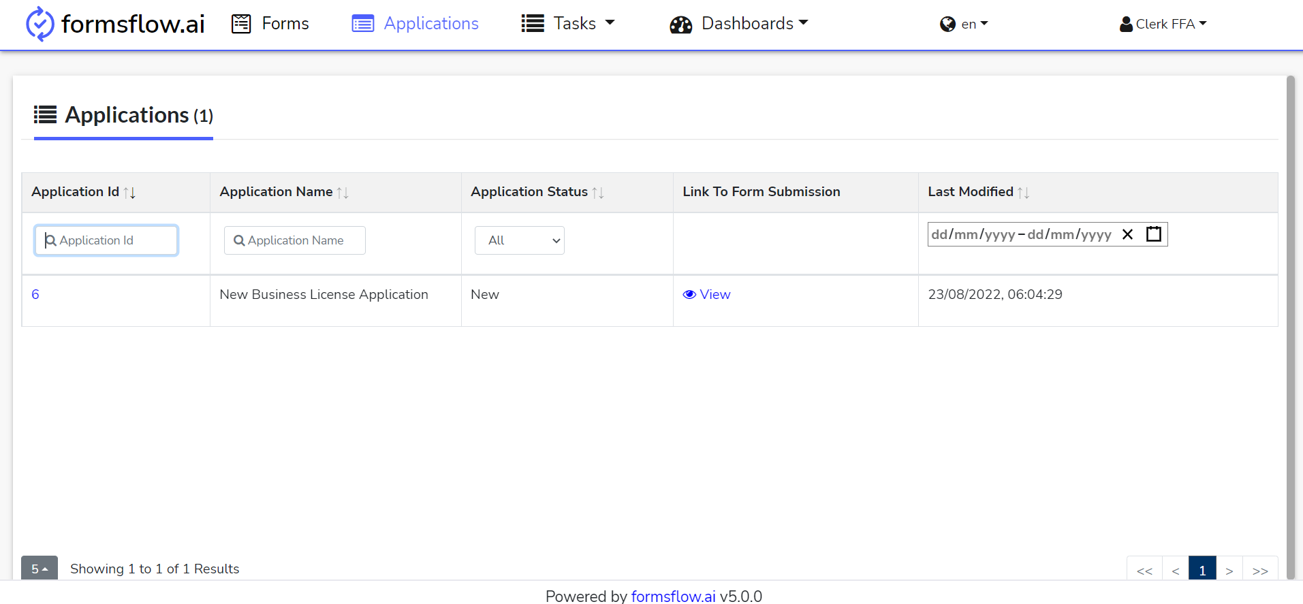This screenshot has height=604, width=1303.
Task: Go to the last page
Action: [x=1260, y=571]
